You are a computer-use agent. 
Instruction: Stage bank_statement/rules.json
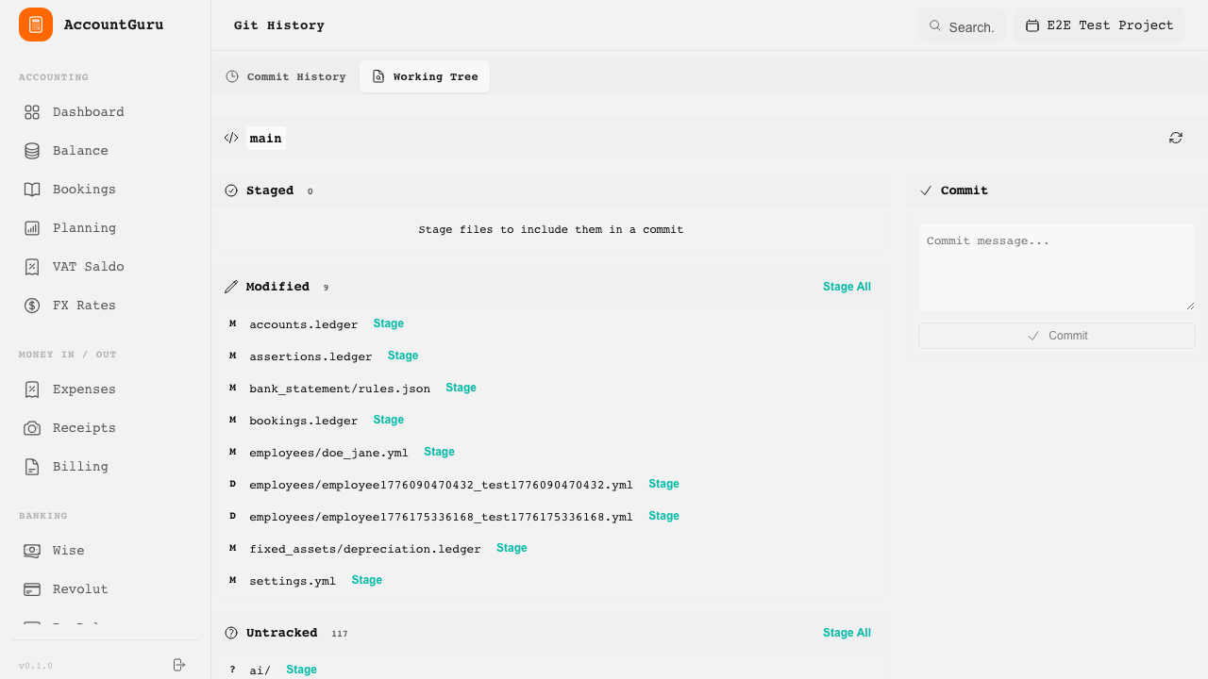click(x=461, y=388)
